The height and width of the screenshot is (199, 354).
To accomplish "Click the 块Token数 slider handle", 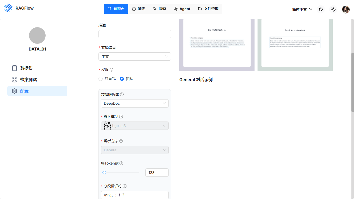I will [x=104, y=173].
